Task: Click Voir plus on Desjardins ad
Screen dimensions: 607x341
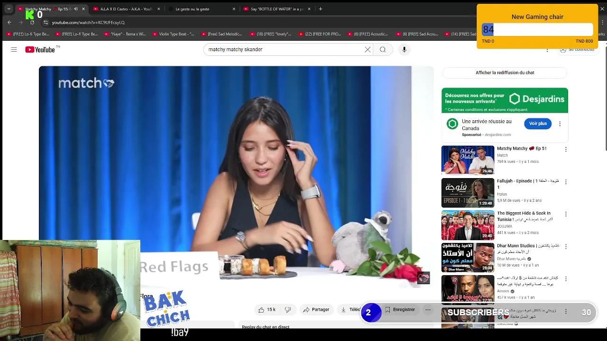Action: (x=538, y=124)
